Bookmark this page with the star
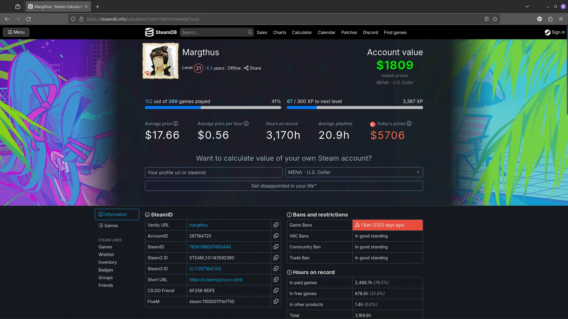568x319 pixels. coord(495,19)
